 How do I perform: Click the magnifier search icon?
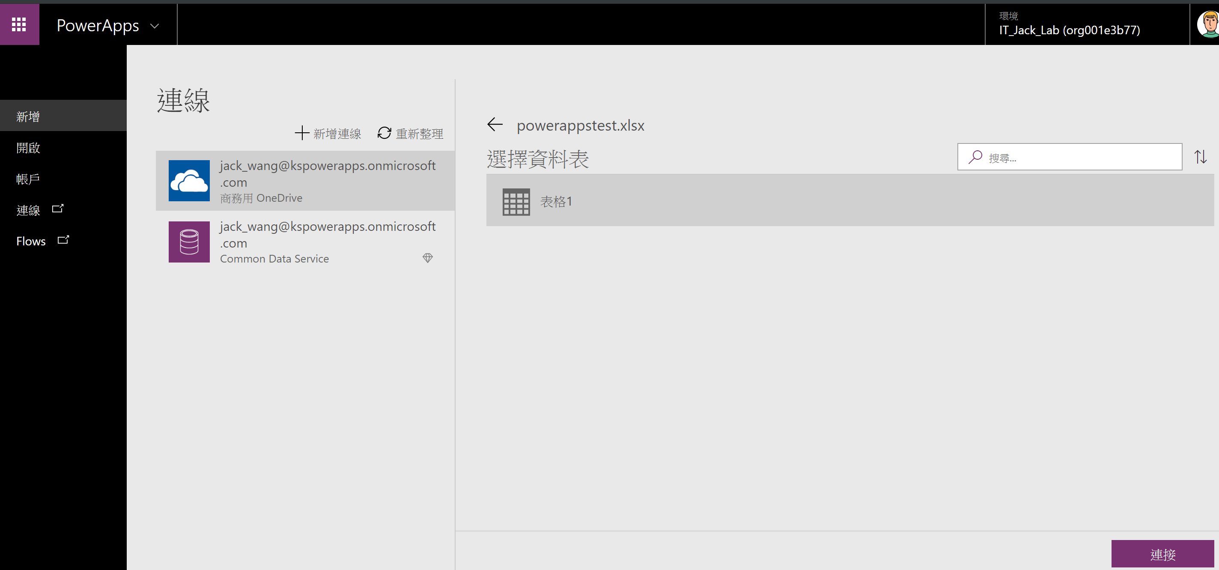click(x=975, y=157)
